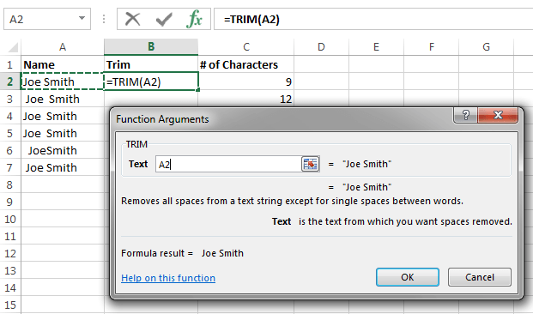Click the Function Arguments dialog title bar
This screenshot has height=314, width=533.
tap(282, 119)
